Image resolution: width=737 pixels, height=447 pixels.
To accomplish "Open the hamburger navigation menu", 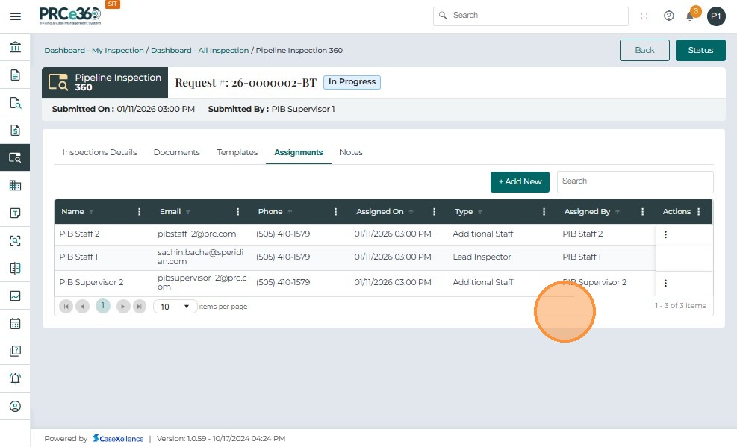I will coord(15,16).
